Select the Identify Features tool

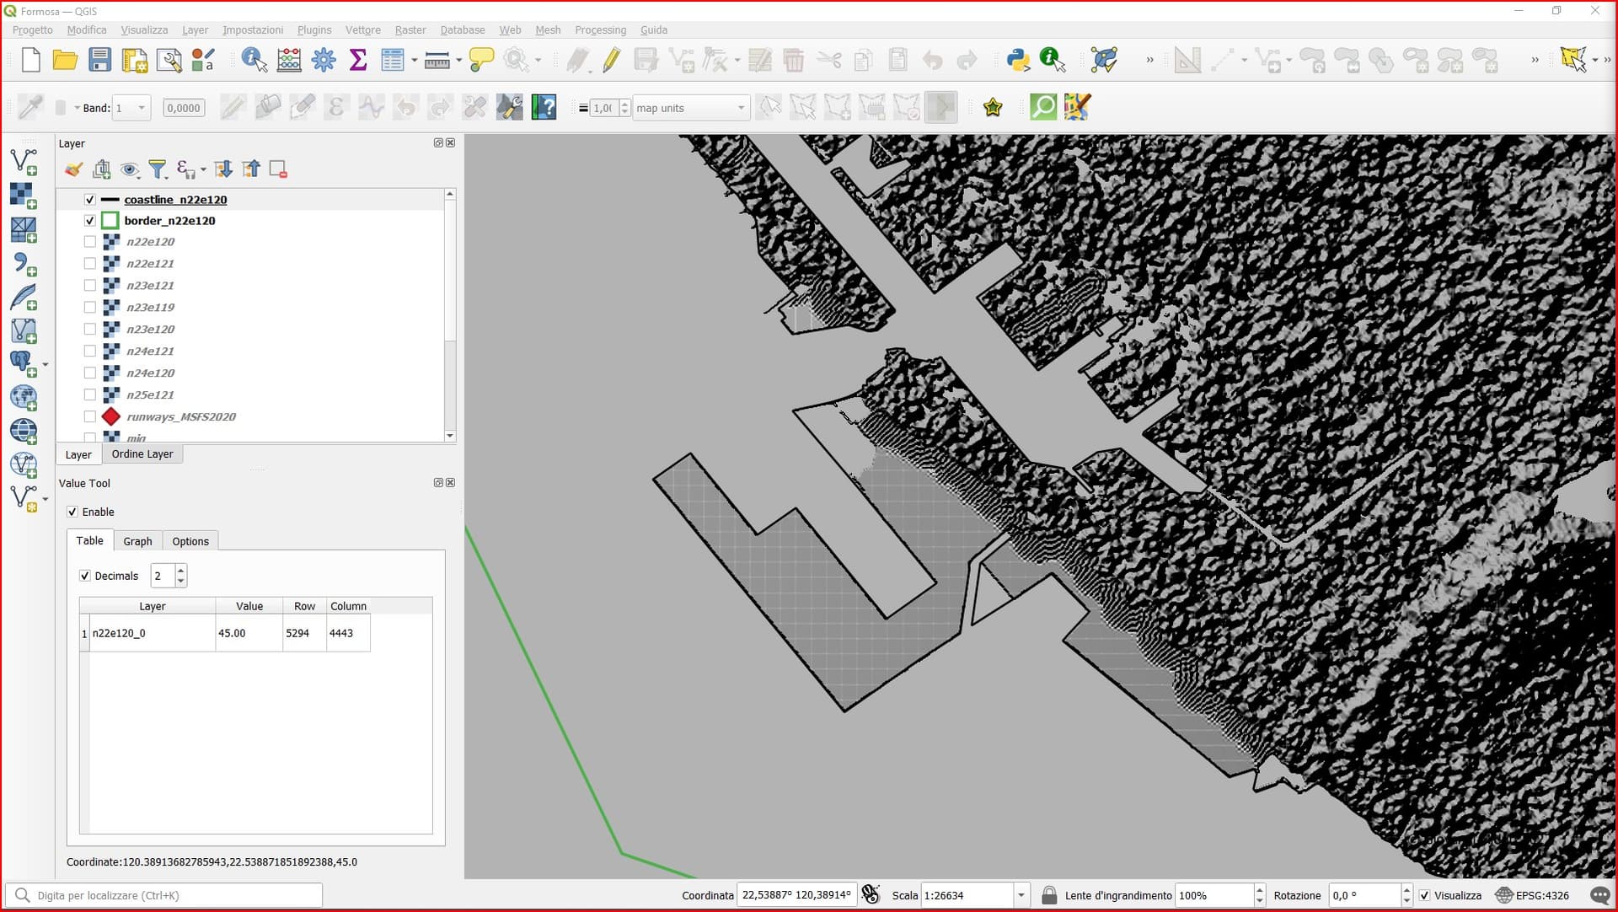tap(253, 60)
